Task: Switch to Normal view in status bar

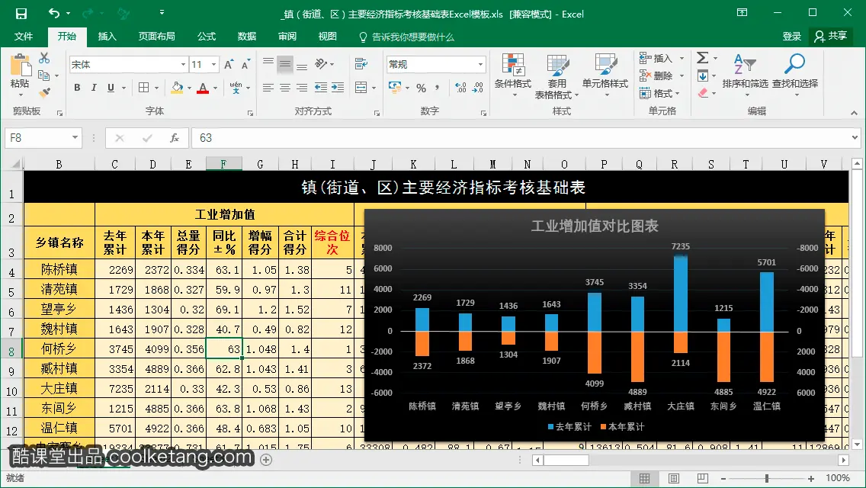Action: pos(644,479)
